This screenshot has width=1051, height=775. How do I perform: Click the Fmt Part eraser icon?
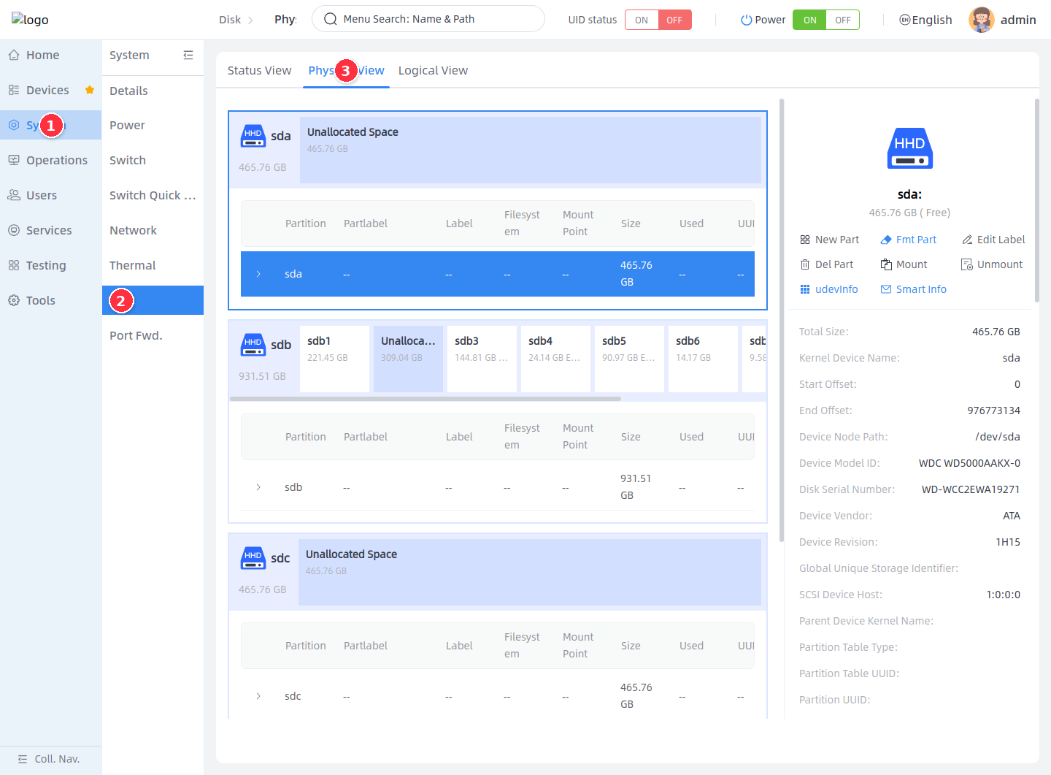click(886, 240)
